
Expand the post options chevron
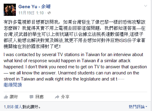coord(146,6)
